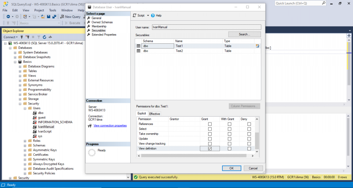Viewport: 353px width, 188px height.
Task: Click the wrench icon beside Owned Schemas
Action: [x=89, y=22]
